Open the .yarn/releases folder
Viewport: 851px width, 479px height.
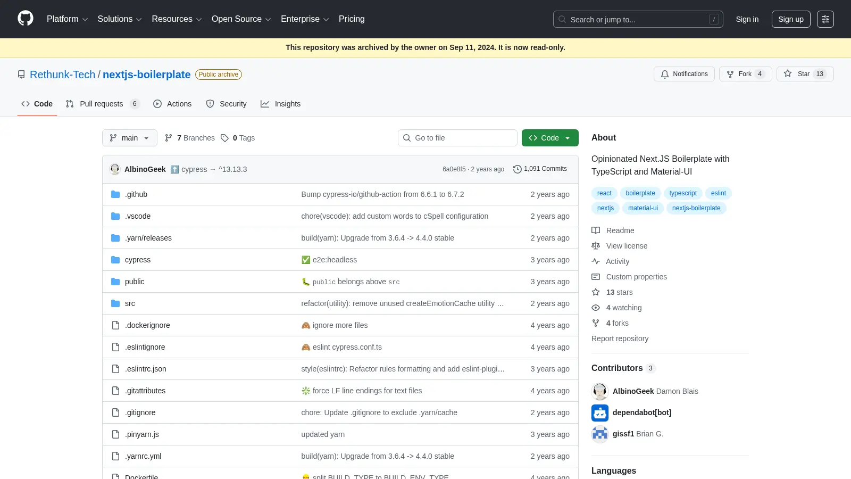pyautogui.click(x=148, y=238)
